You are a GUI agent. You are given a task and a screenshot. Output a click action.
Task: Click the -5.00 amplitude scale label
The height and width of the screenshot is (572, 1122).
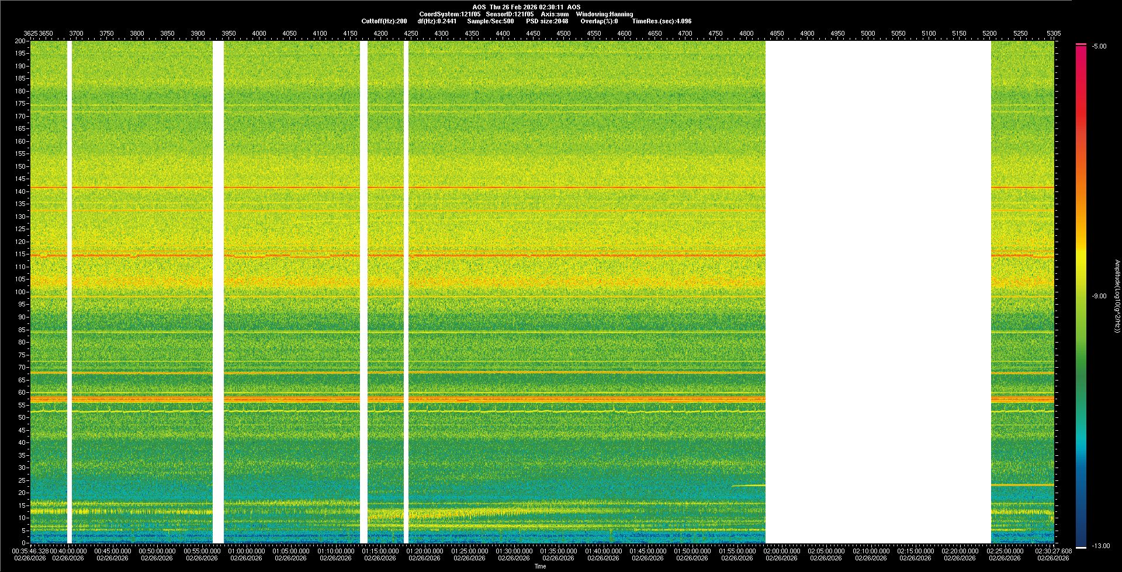click(x=1099, y=47)
